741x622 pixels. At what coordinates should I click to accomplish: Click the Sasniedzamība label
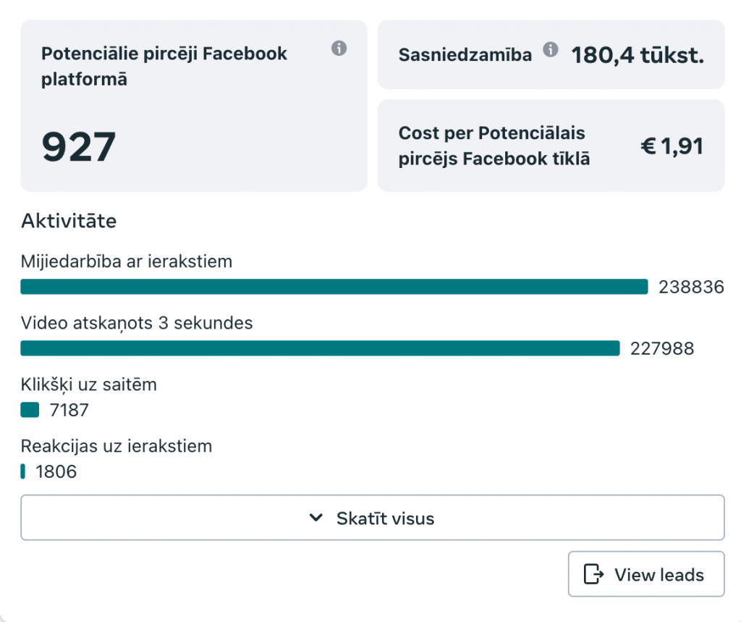click(465, 55)
